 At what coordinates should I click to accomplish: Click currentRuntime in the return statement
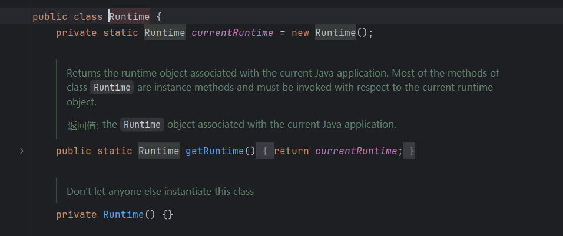click(356, 151)
